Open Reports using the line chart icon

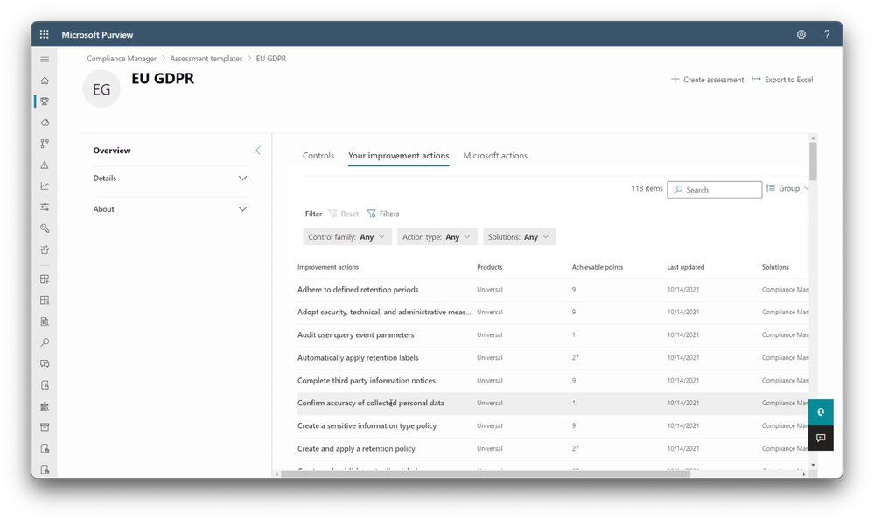(45, 186)
